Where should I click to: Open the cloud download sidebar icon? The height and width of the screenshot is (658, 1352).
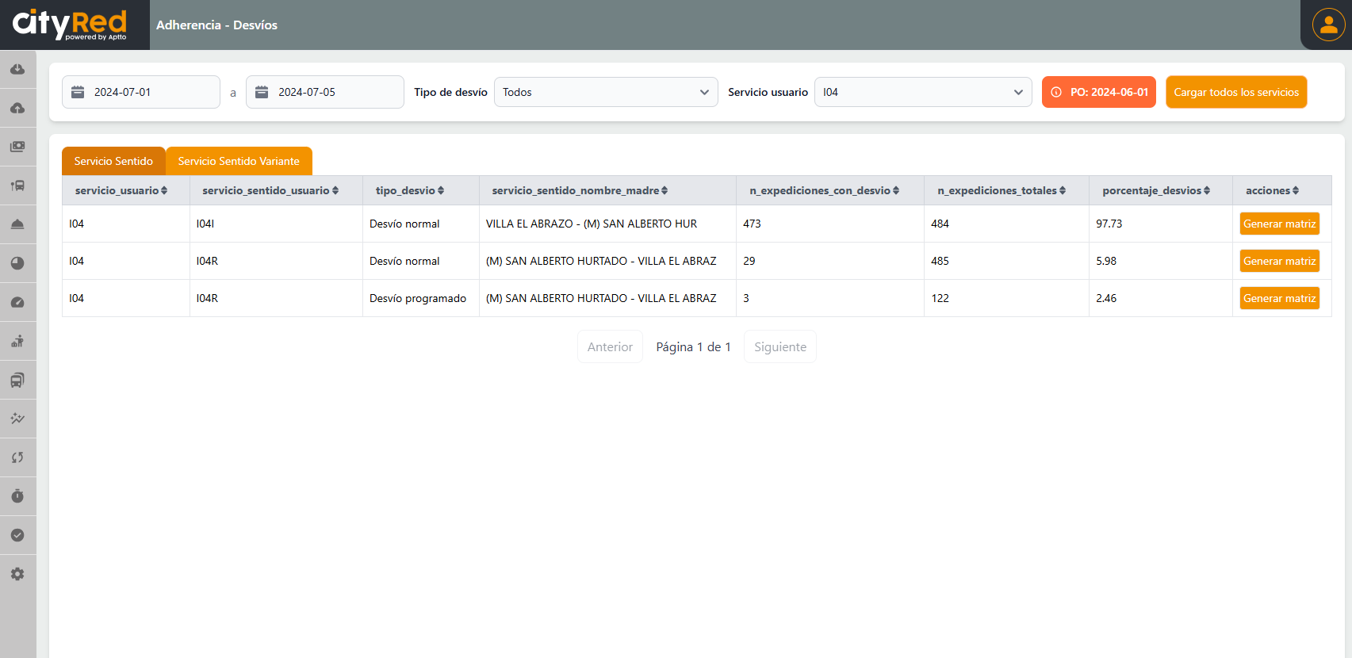point(17,70)
